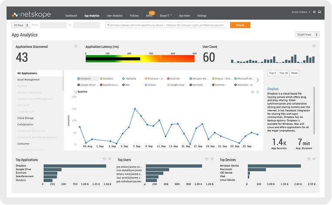Image resolution: width=332 pixels, height=205 pixels.
Task: Open Top Applications filter settings icon
Action: click(x=105, y=159)
